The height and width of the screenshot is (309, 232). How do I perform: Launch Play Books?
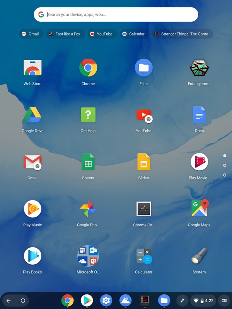(32, 256)
